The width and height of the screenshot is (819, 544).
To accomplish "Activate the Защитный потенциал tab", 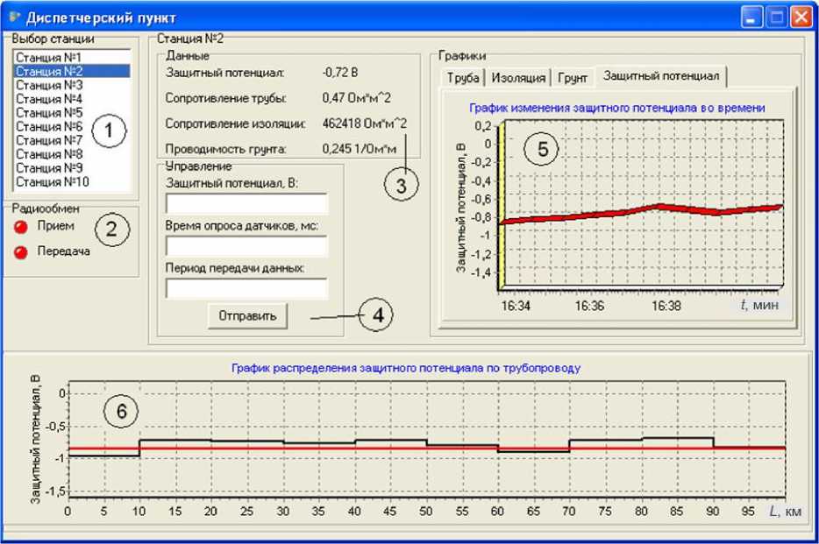I will point(661,77).
